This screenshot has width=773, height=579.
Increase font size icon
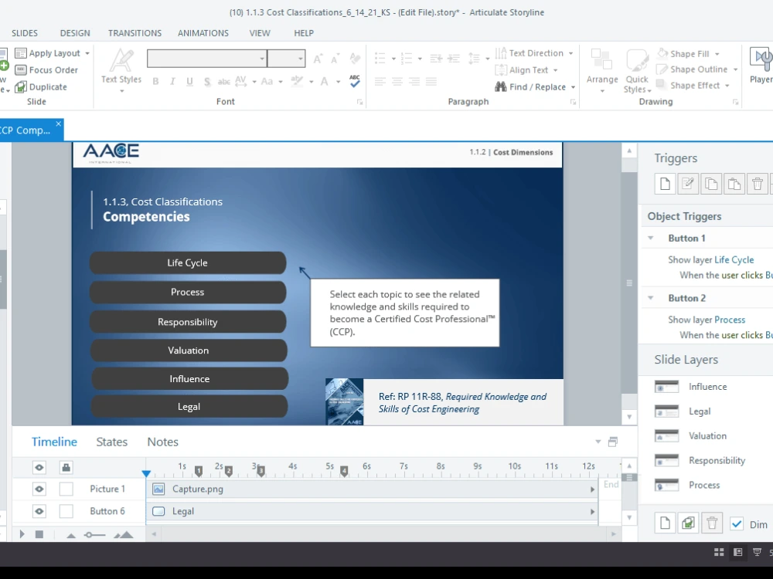pyautogui.click(x=318, y=59)
